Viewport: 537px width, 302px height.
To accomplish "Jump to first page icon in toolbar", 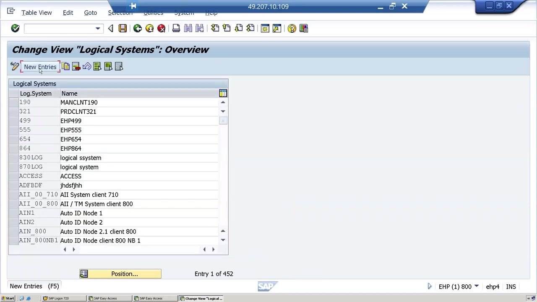I will (x=215, y=28).
